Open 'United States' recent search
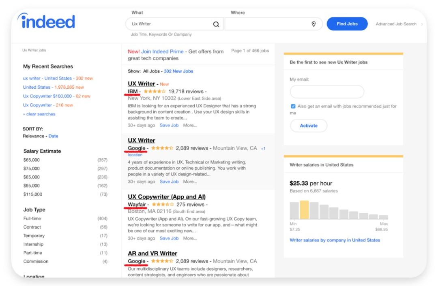Viewport: 438px width, 286px height. (54, 88)
